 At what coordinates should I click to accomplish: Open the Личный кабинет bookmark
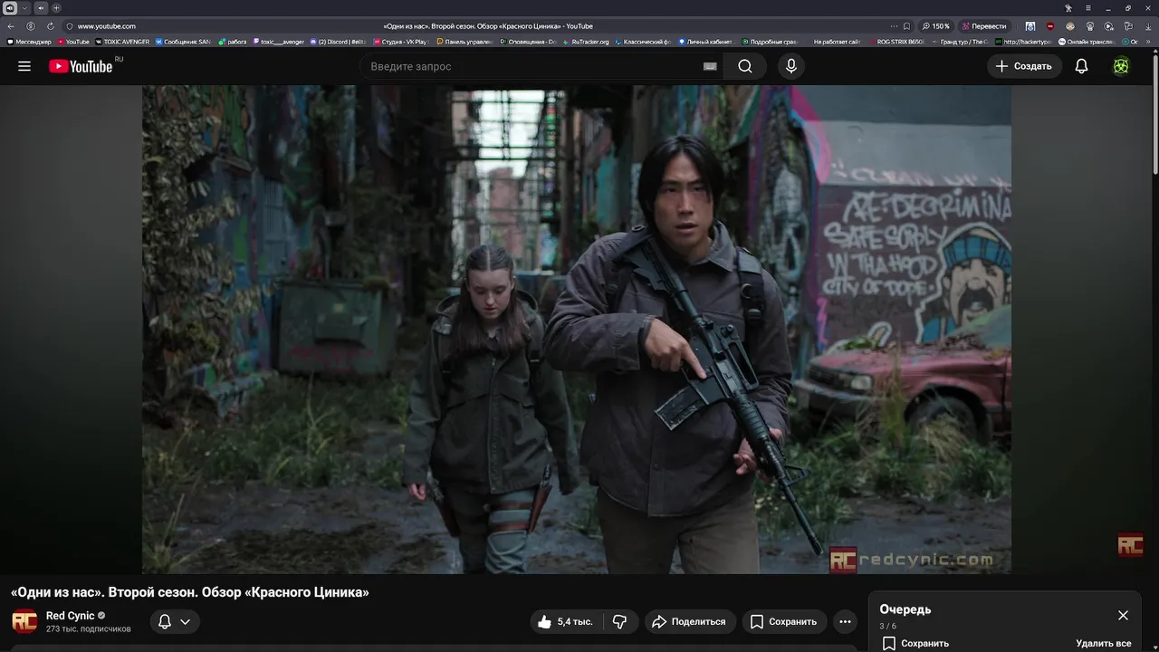pyautogui.click(x=707, y=42)
